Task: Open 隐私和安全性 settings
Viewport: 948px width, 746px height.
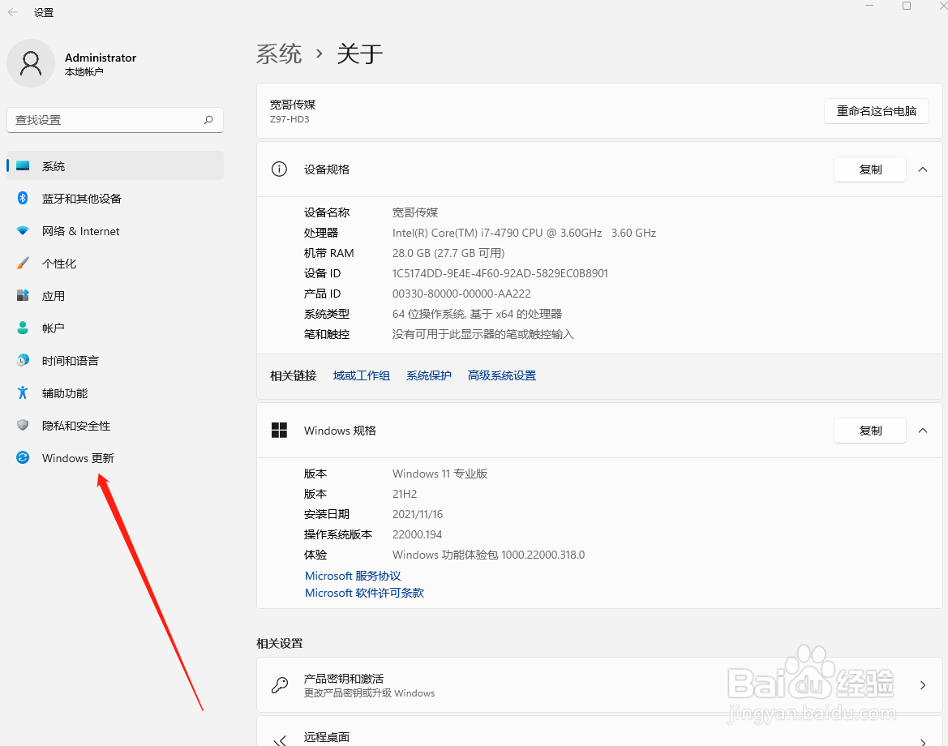Action: click(x=115, y=426)
